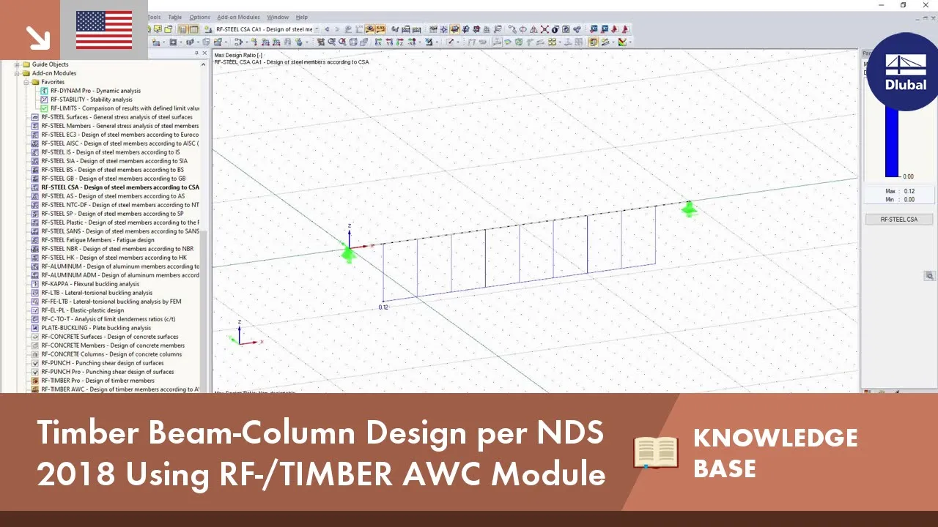Click the RF-LIMITS green check icon
Viewport: 938px width, 527px height.
[x=44, y=108]
